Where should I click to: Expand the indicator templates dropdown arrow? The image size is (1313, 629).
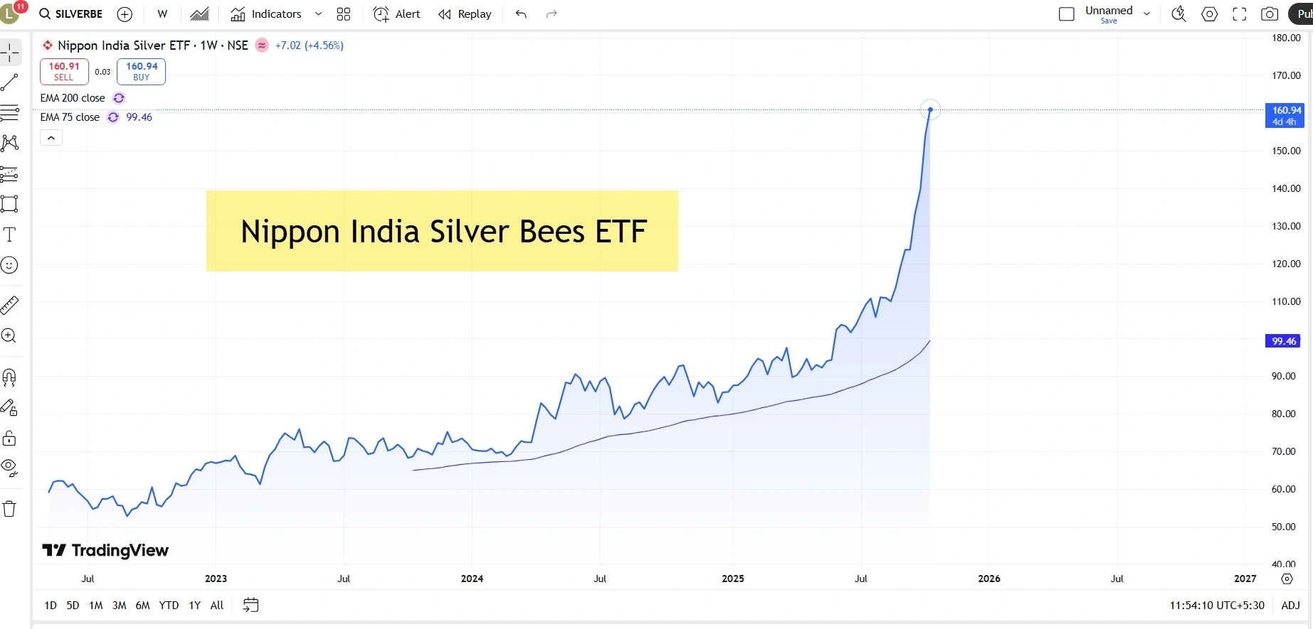(x=318, y=14)
